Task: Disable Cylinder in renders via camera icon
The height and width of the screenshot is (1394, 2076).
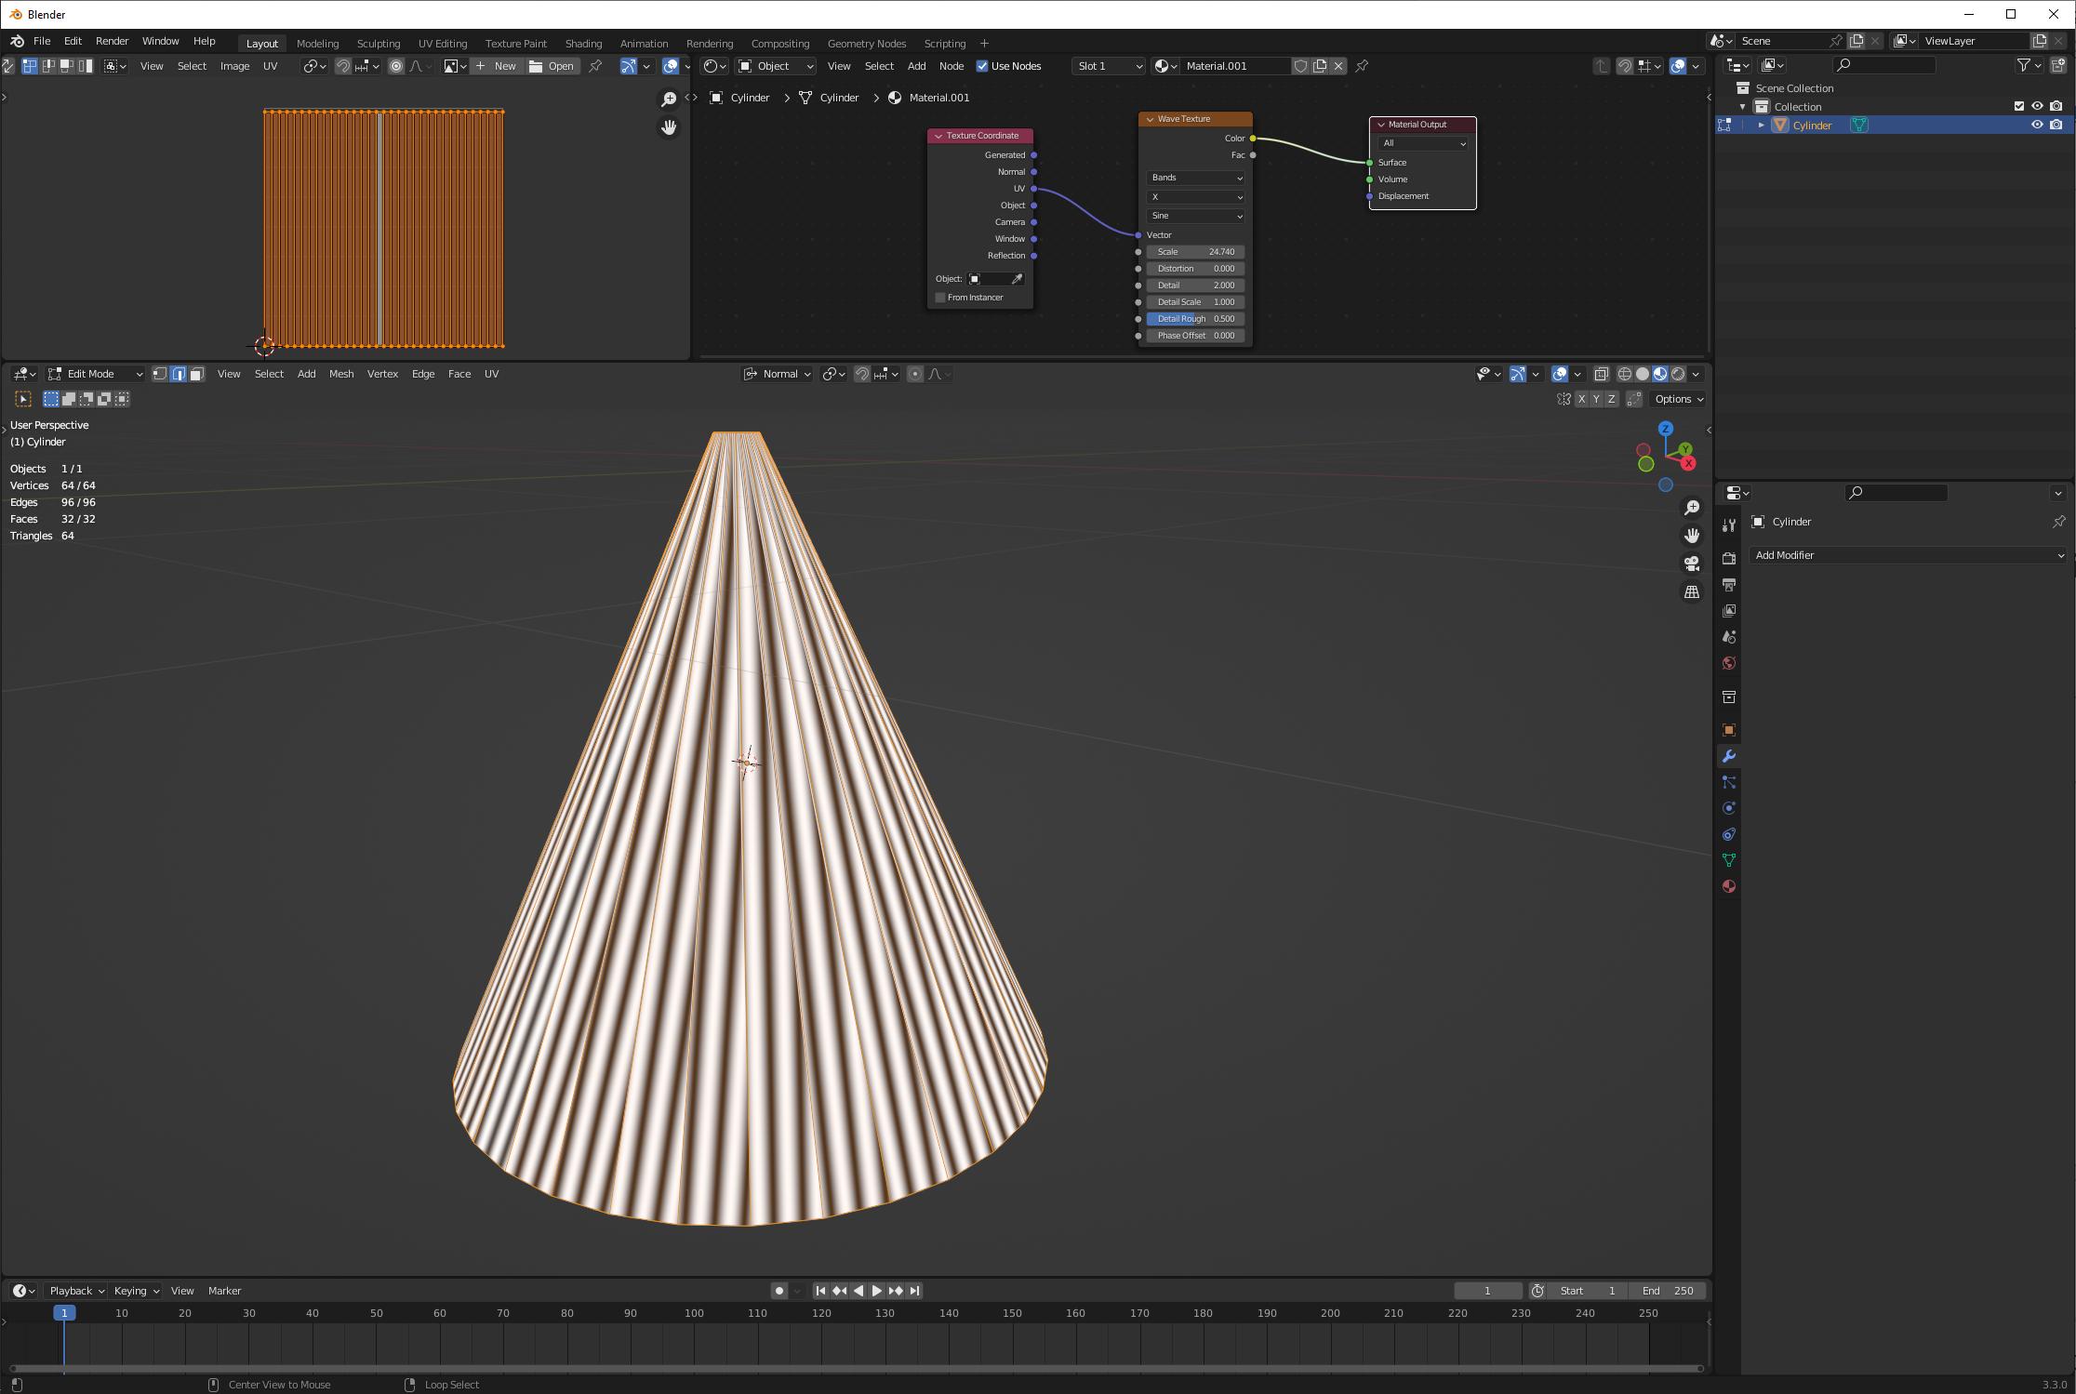Action: pos(2056,125)
